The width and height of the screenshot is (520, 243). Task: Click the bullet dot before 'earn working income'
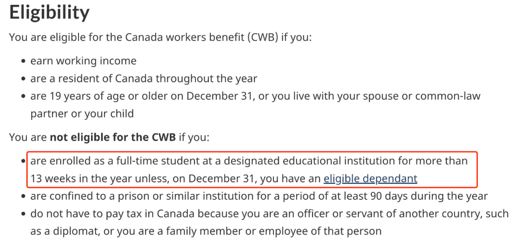(23, 61)
